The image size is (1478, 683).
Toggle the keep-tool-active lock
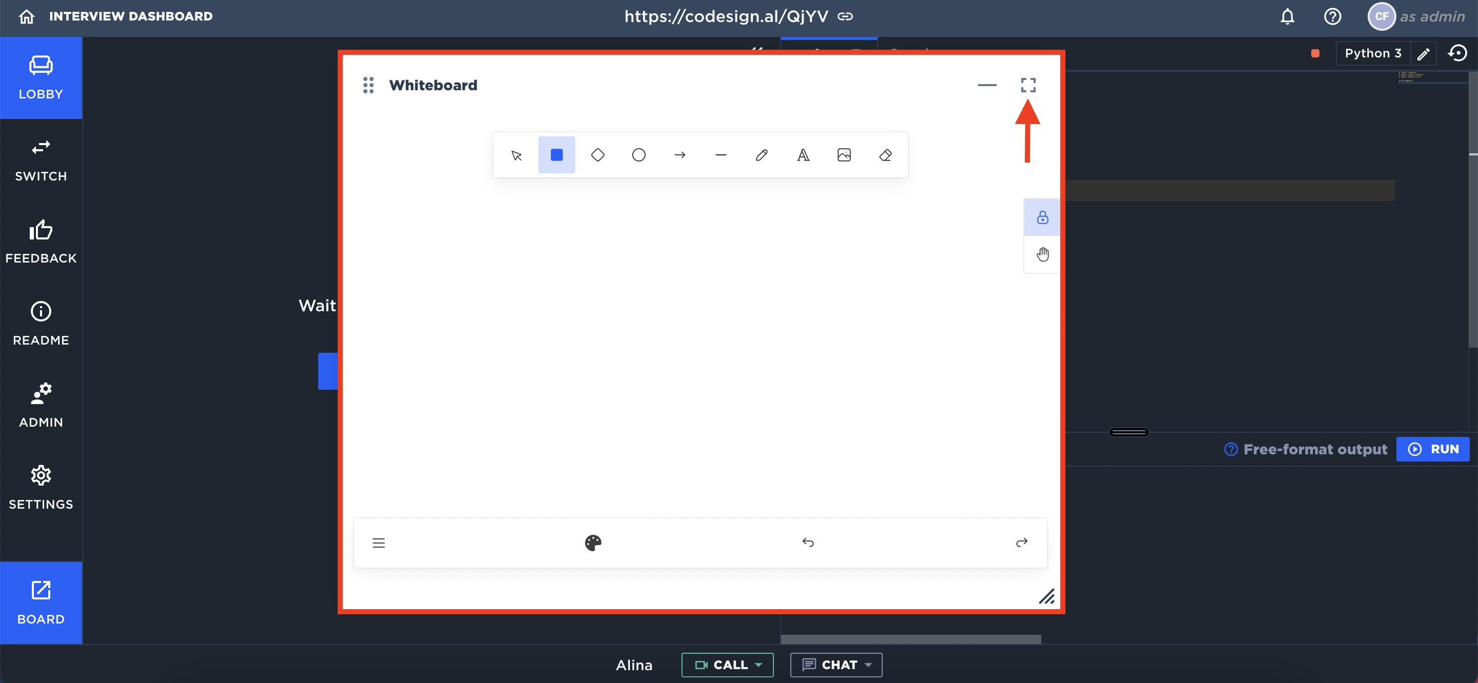coord(1042,217)
